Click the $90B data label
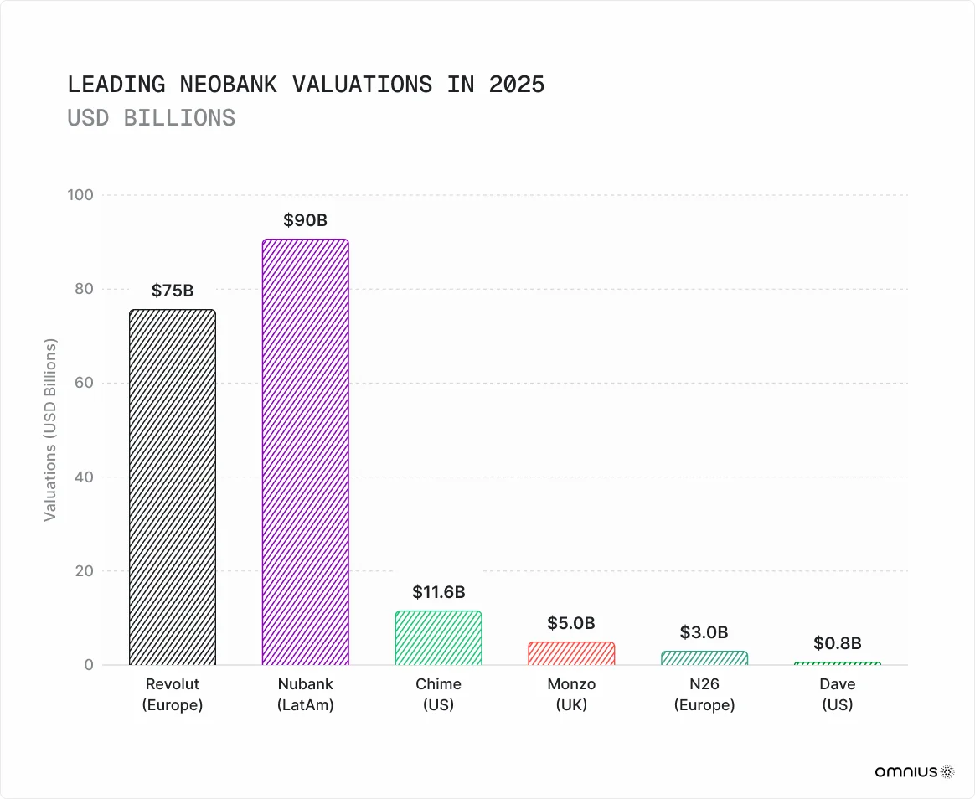Image resolution: width=975 pixels, height=799 pixels. [305, 220]
